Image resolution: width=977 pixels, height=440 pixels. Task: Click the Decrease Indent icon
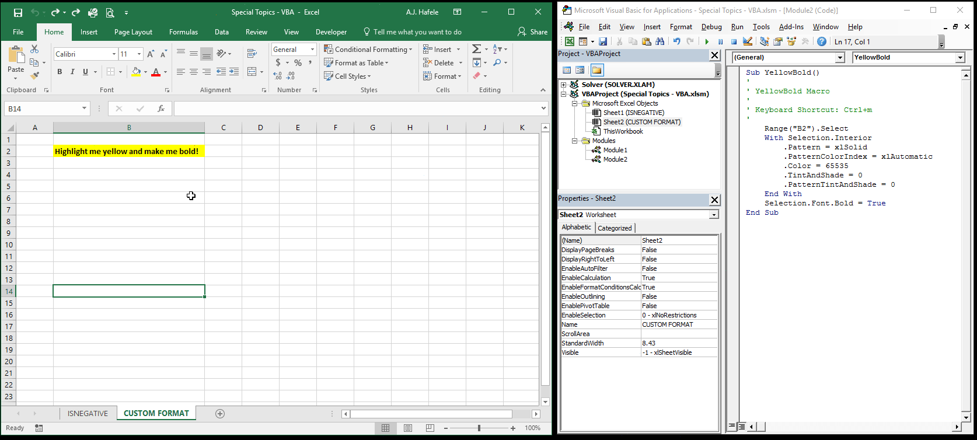(x=221, y=72)
